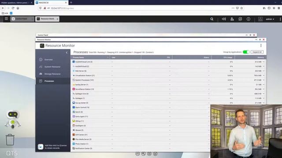Click the Surveillance Station app icon
Screen dimensions: 282x158
(x=74, y=89)
